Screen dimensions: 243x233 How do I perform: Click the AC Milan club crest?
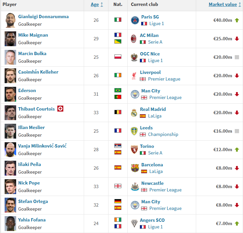click(134, 39)
